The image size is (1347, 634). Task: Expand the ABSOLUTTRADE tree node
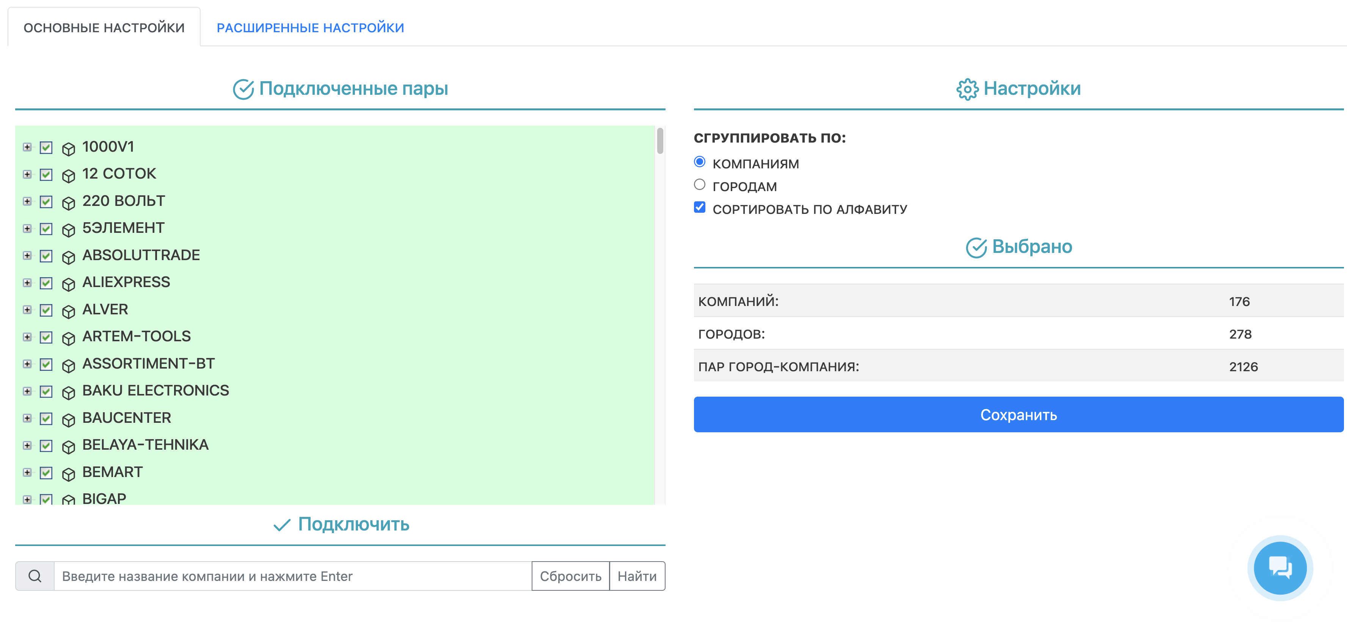coord(27,256)
